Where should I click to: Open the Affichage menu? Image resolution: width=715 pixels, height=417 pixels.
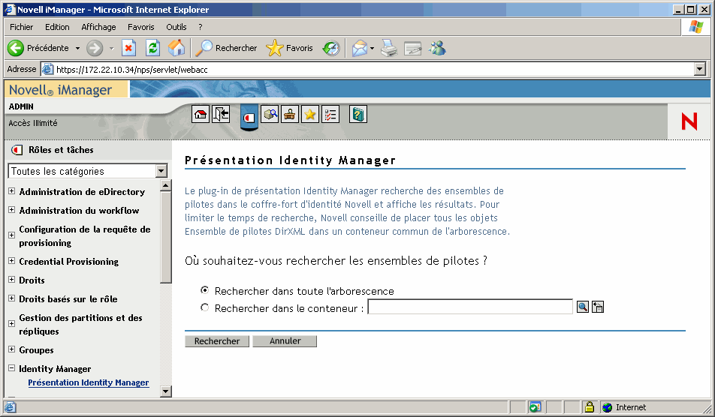[98, 27]
